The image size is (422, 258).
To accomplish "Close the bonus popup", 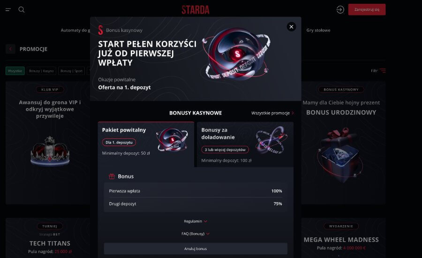I will pos(291,27).
